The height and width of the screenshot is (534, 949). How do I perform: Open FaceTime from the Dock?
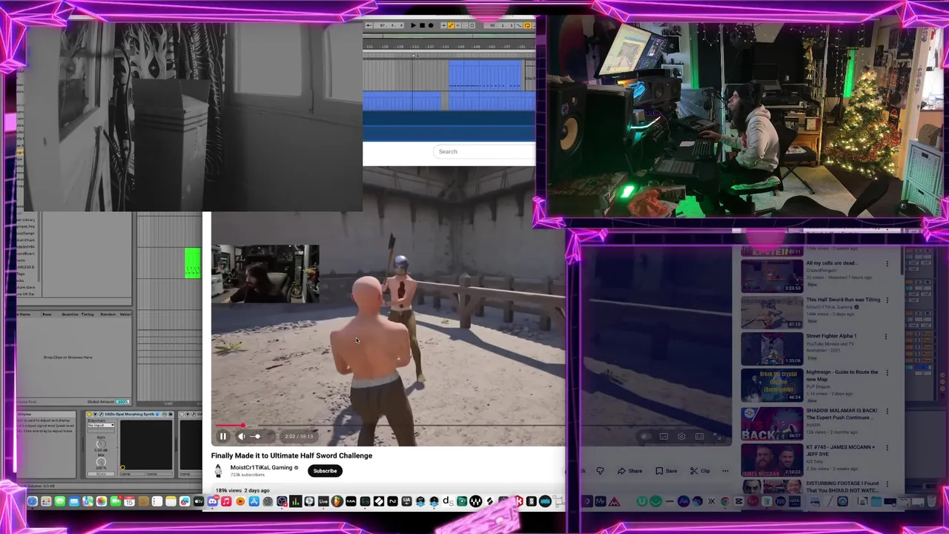(x=116, y=502)
